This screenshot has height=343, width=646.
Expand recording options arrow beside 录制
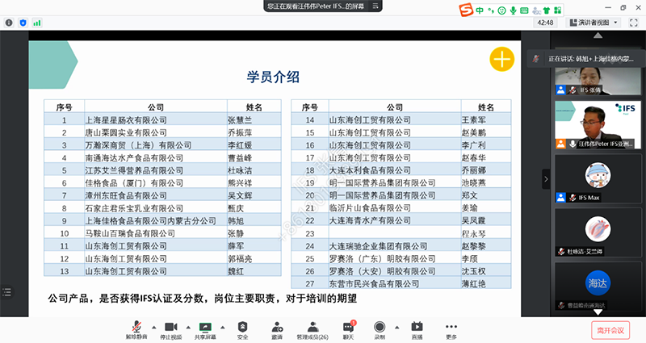point(396,328)
